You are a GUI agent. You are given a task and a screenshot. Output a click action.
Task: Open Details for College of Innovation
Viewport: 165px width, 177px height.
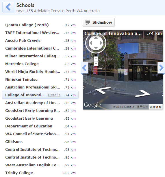coord(54,95)
